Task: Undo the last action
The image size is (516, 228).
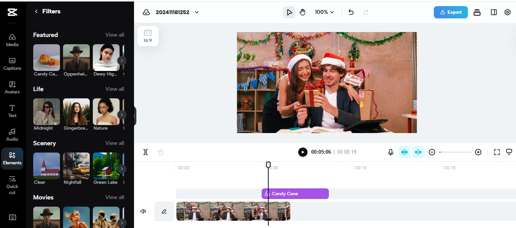Action: point(351,12)
